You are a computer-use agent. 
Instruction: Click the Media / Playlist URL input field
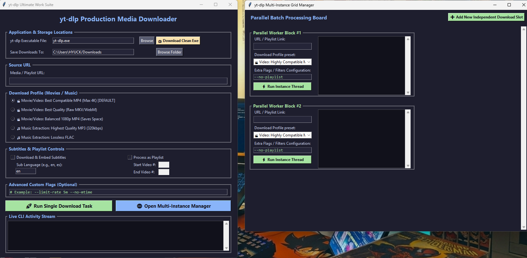118,81
